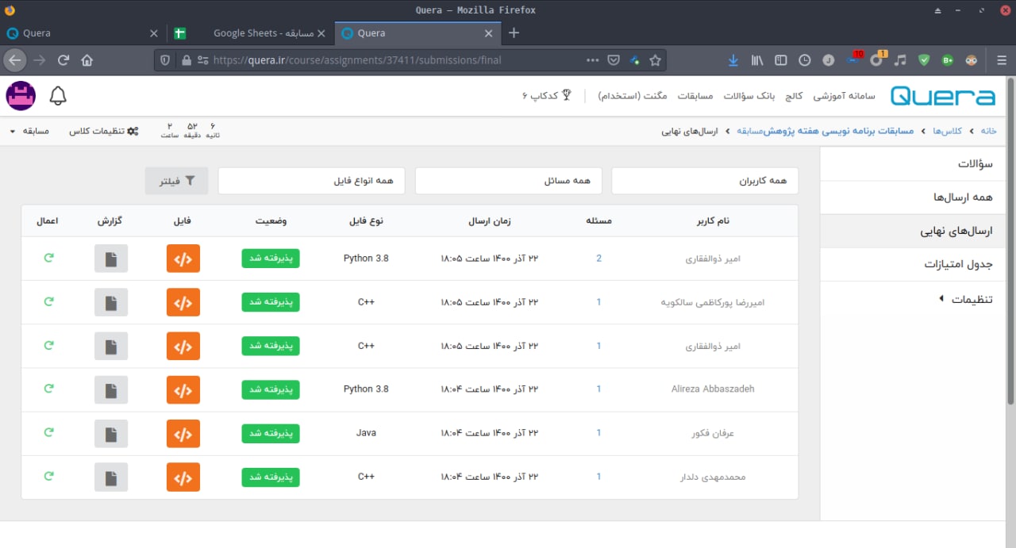1016x548 pixels.
Task: Click the تنظیمات کلاس settings link
Action: click(x=104, y=131)
